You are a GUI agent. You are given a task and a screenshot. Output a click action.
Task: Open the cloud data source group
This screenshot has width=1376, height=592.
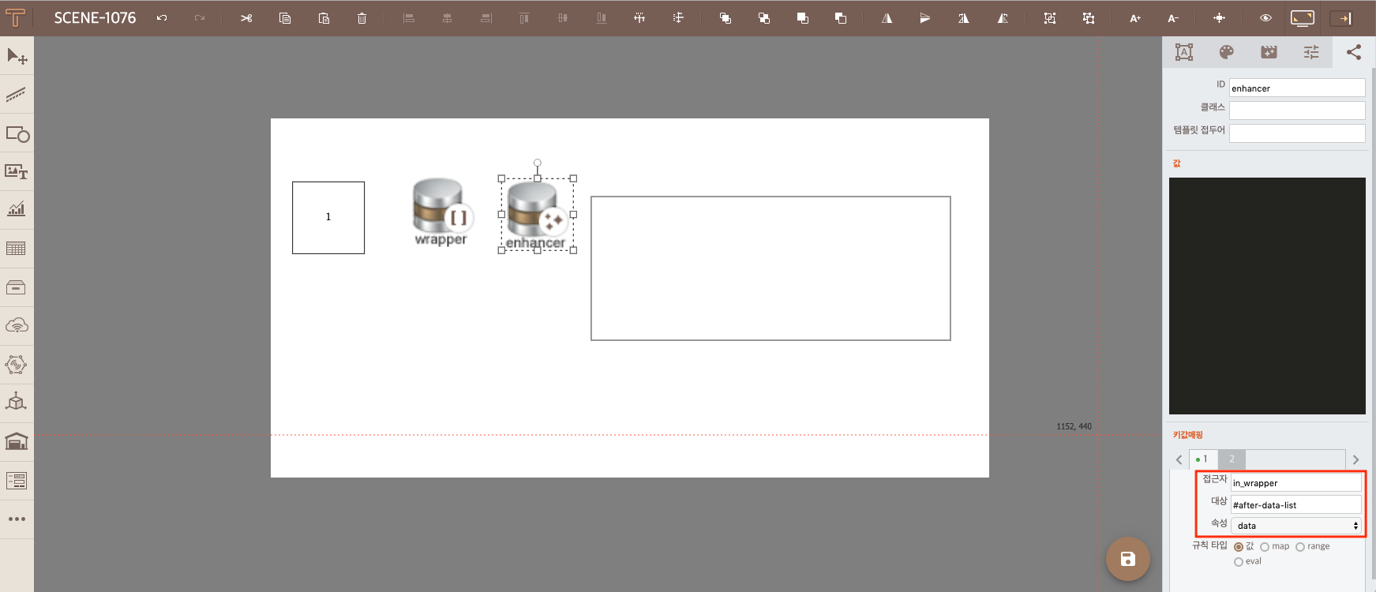click(x=17, y=325)
